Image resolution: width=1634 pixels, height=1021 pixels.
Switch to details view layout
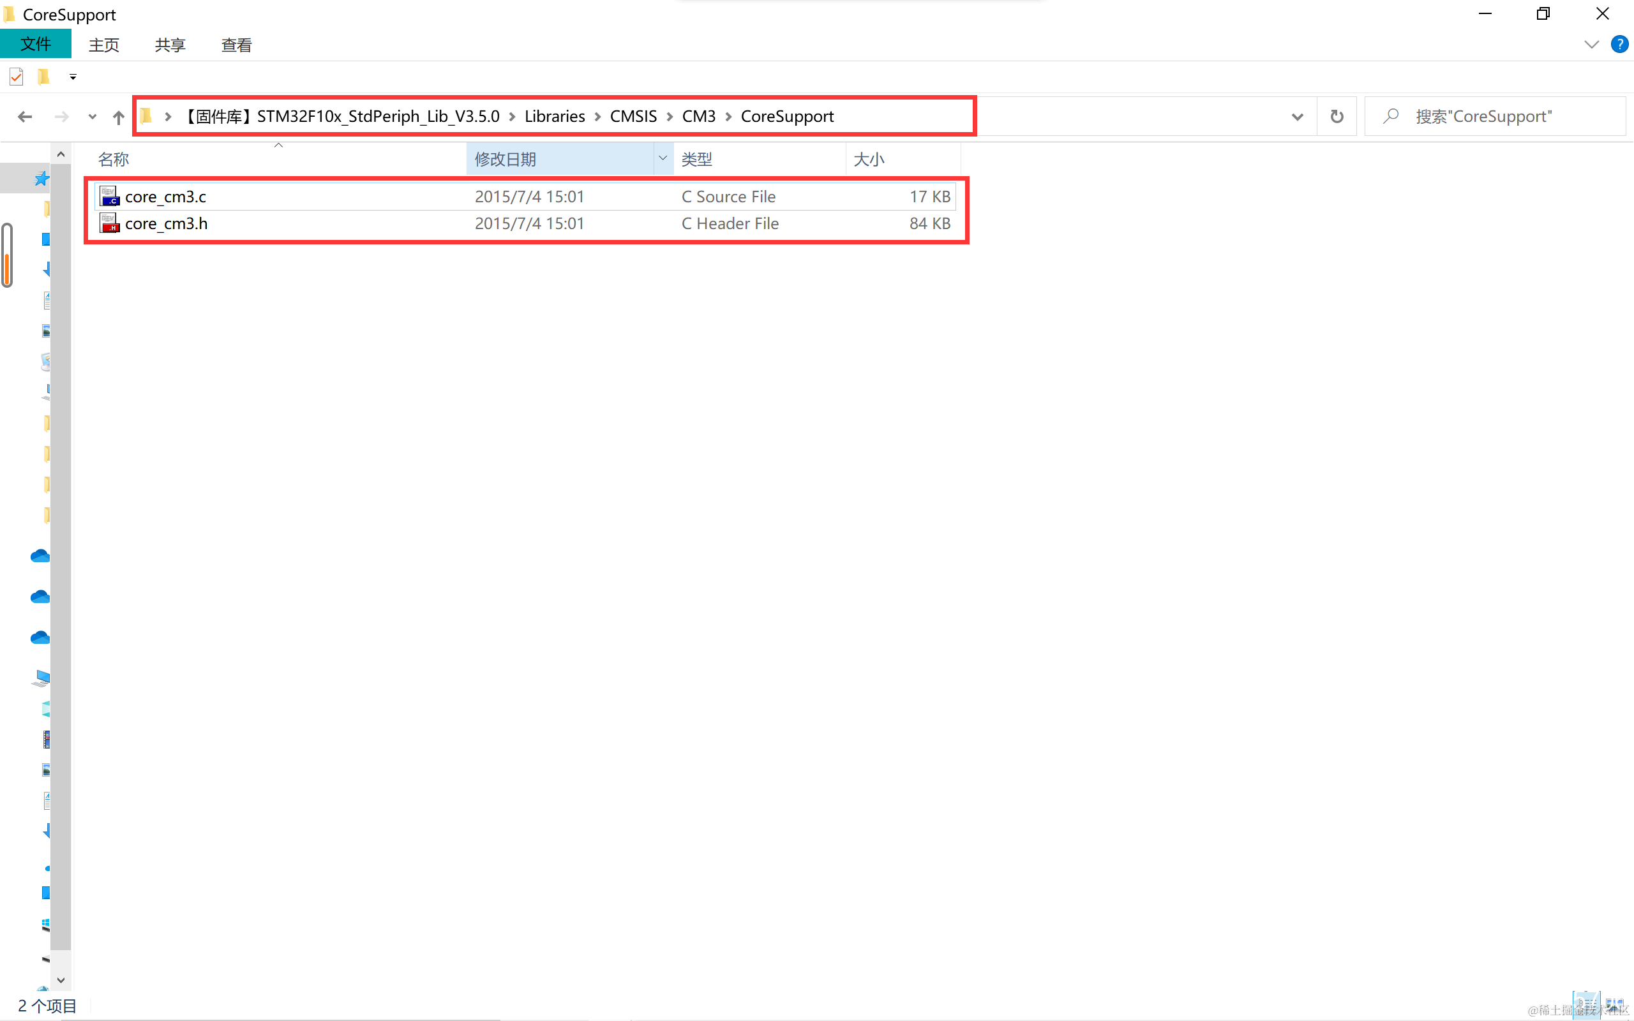[1585, 1006]
